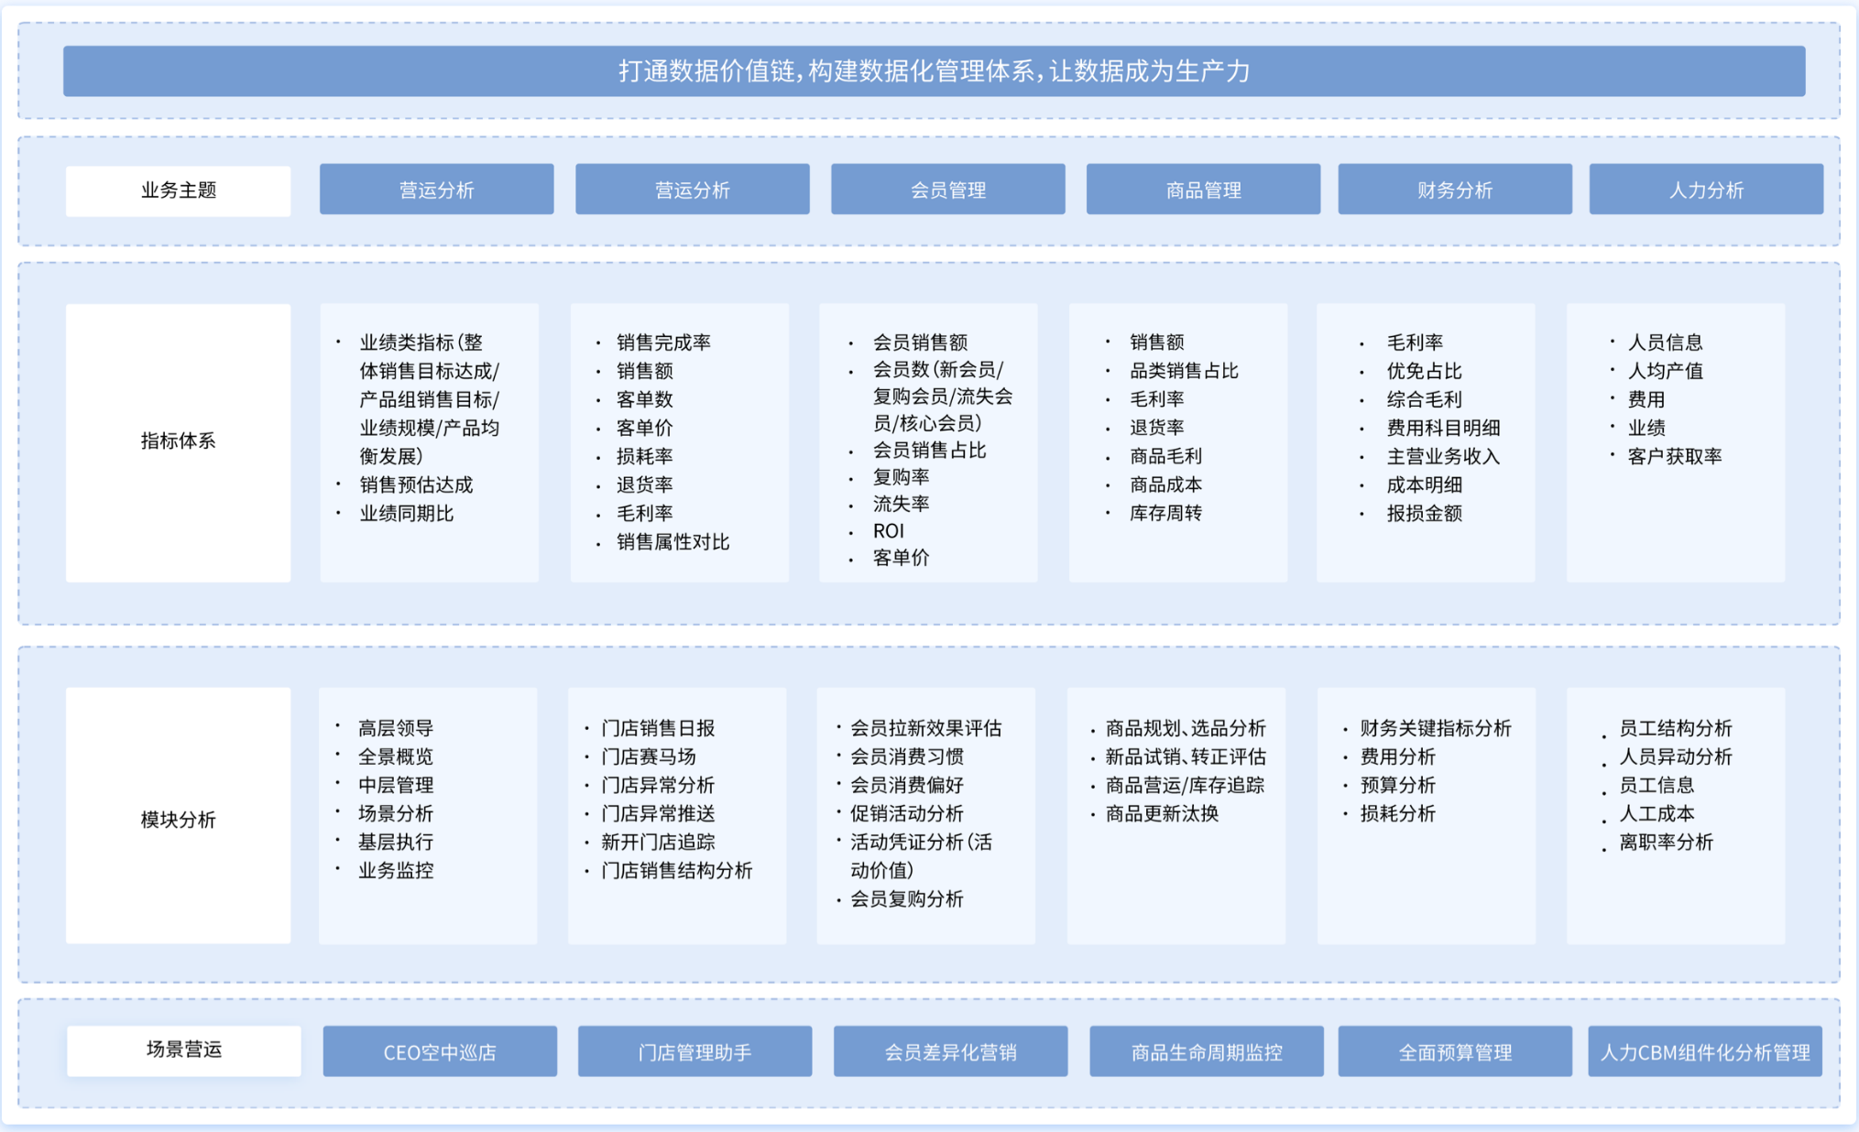The width and height of the screenshot is (1859, 1132).
Task: Open CEO空中巡店 scenario button
Action: pos(440,1051)
